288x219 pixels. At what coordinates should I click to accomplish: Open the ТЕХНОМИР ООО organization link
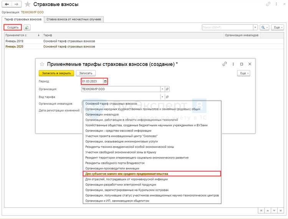pos(32,12)
